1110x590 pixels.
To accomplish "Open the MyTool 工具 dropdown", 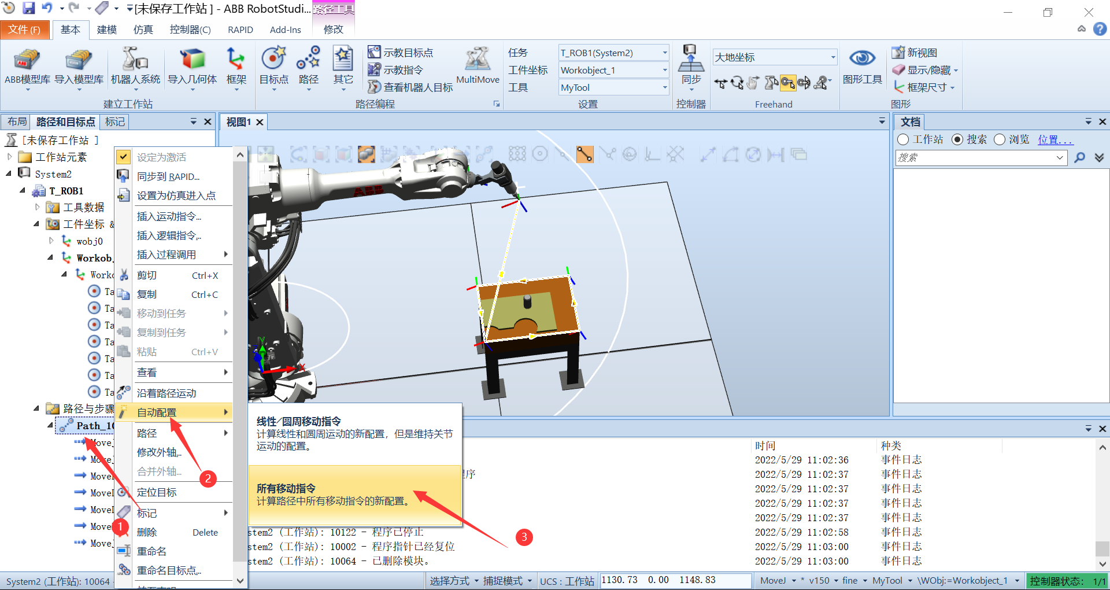I will (x=665, y=87).
